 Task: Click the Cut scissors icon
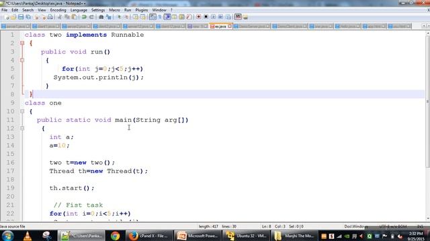(x=60, y=17)
